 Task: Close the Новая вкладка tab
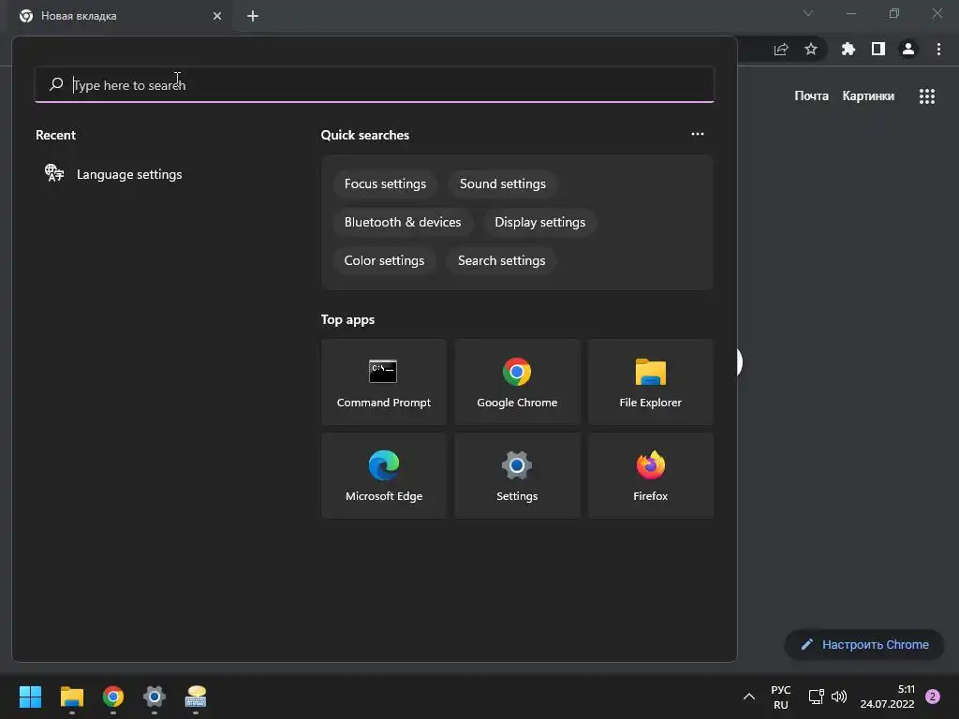coord(217,16)
